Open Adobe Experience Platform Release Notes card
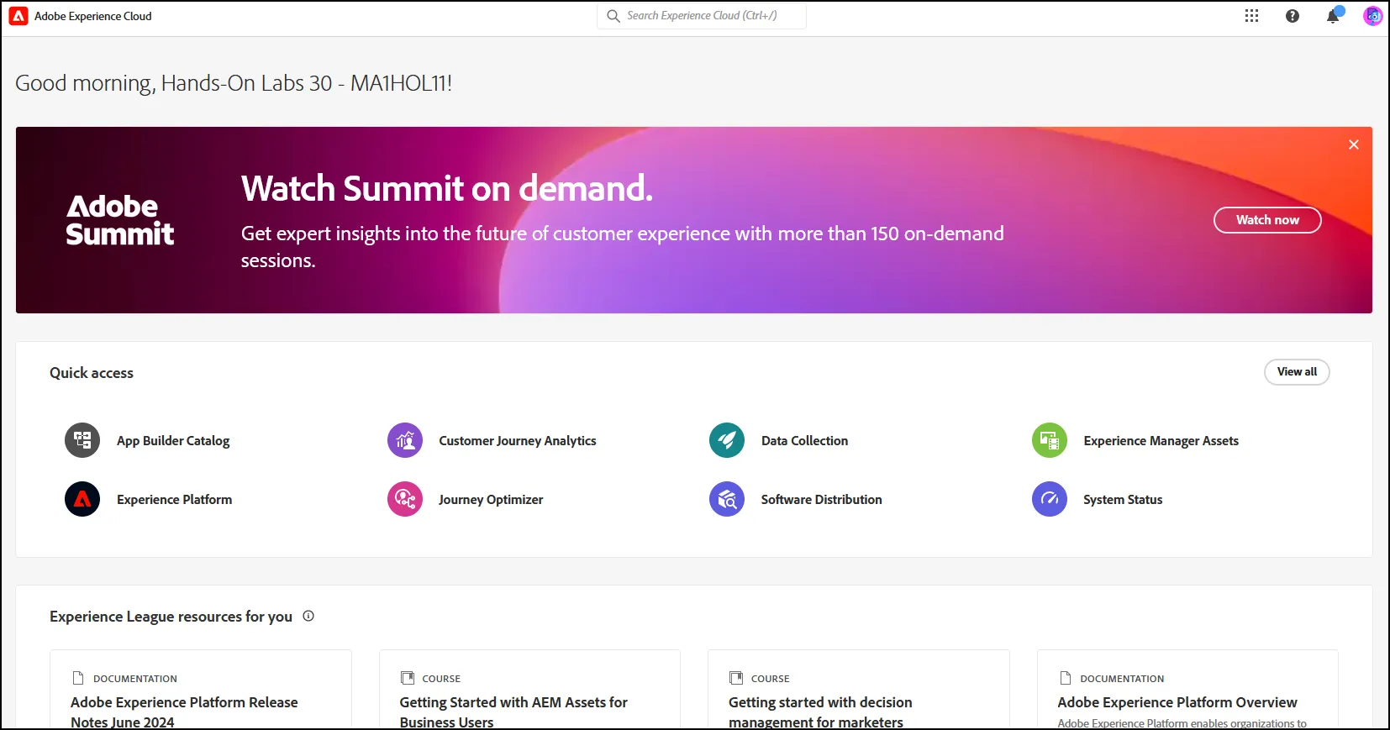The width and height of the screenshot is (1390, 730). 201,690
